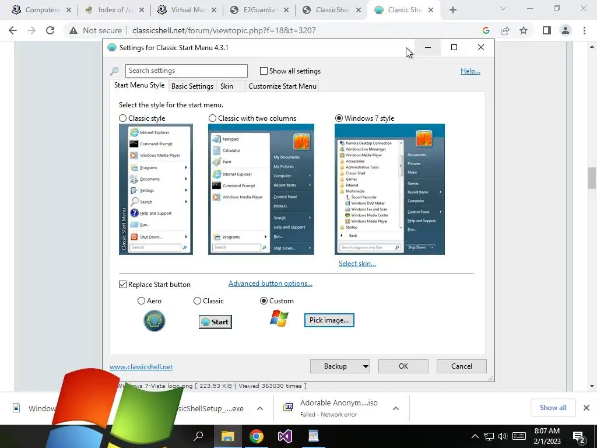Choose Aero start button radio
The height and width of the screenshot is (448, 597).
coord(141,301)
